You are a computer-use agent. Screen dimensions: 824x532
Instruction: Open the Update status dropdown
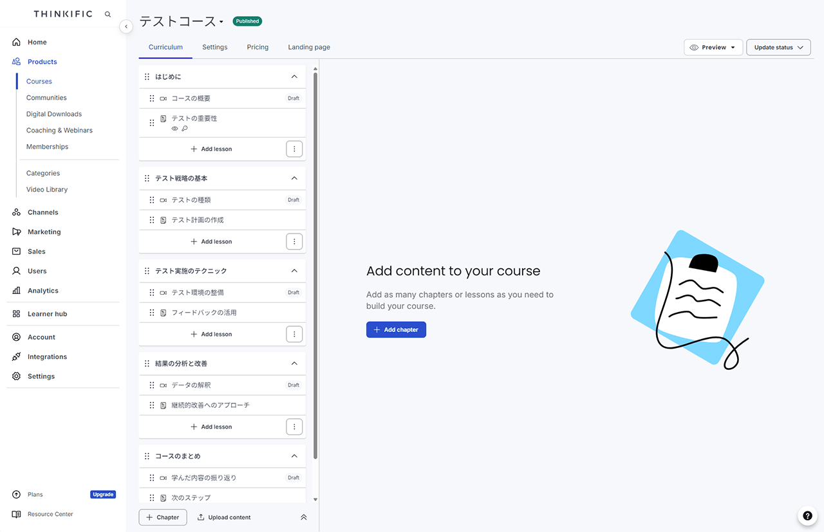tap(778, 48)
